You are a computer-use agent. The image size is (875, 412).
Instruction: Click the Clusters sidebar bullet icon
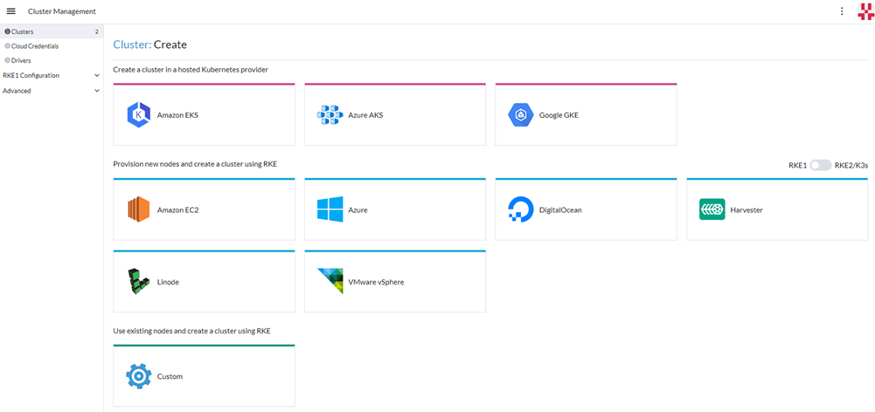coord(7,31)
